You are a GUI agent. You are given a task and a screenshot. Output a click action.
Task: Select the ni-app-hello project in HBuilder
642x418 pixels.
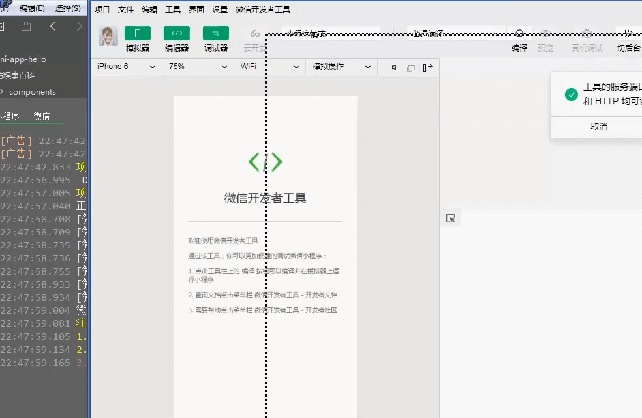coord(23,59)
